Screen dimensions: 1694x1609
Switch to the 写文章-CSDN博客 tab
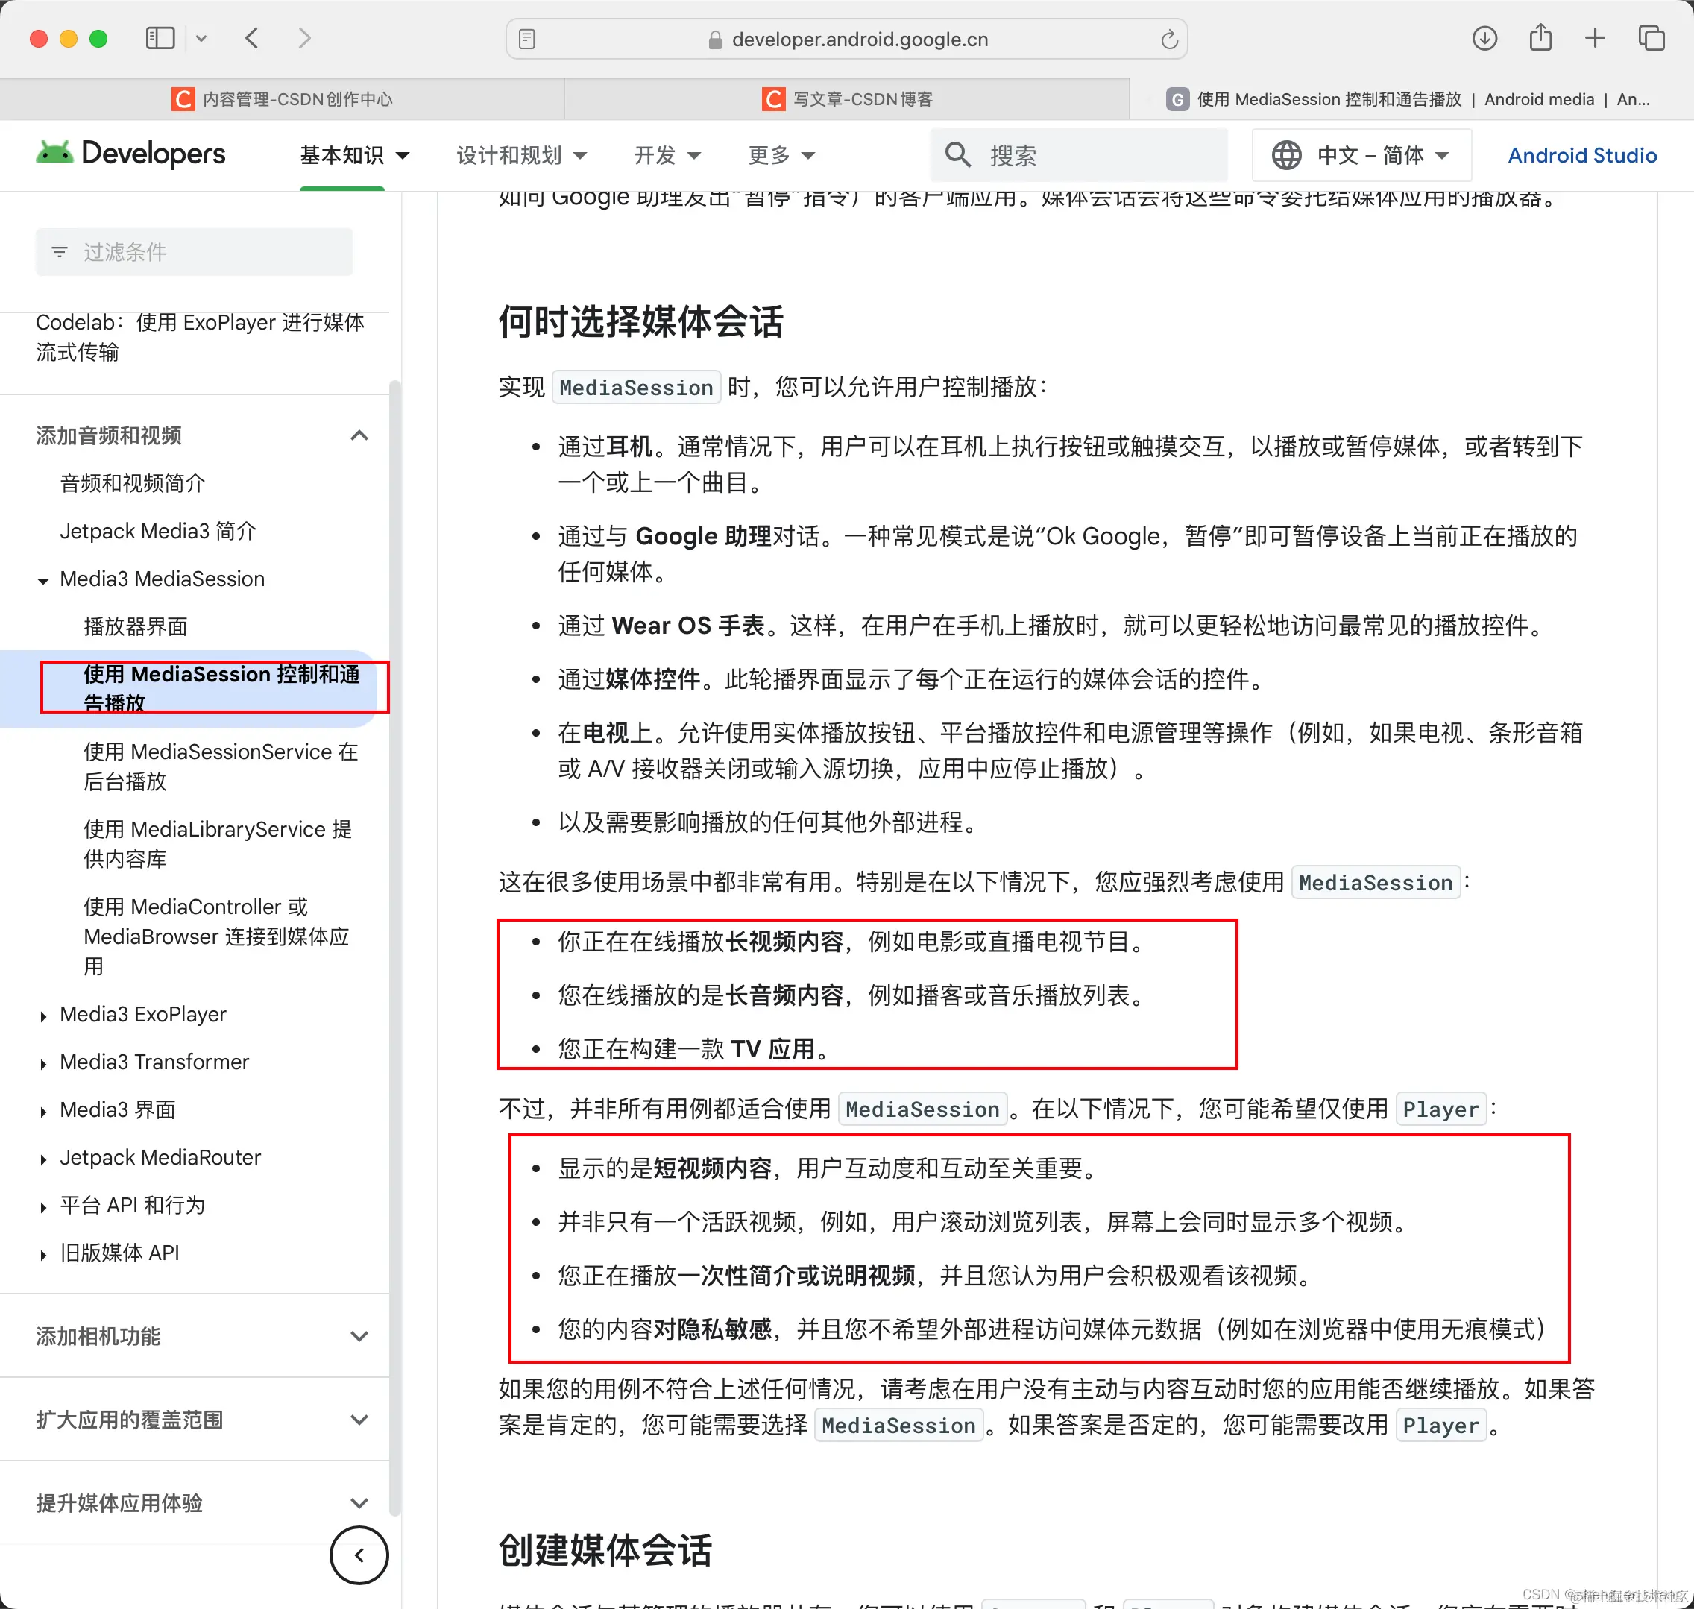pyautogui.click(x=845, y=98)
